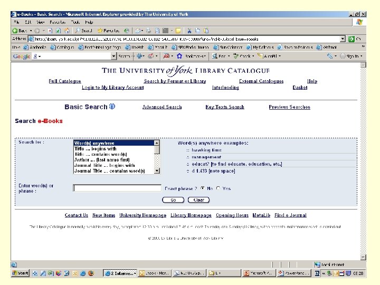Click the Basic Search info icon
Viewport: 380px width, 285px height.
[112, 107]
